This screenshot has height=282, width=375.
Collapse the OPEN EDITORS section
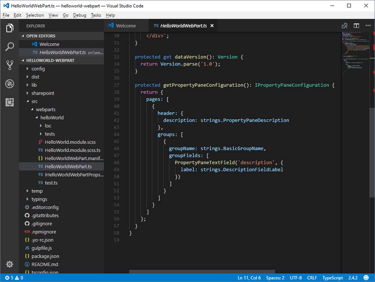pyautogui.click(x=40, y=36)
